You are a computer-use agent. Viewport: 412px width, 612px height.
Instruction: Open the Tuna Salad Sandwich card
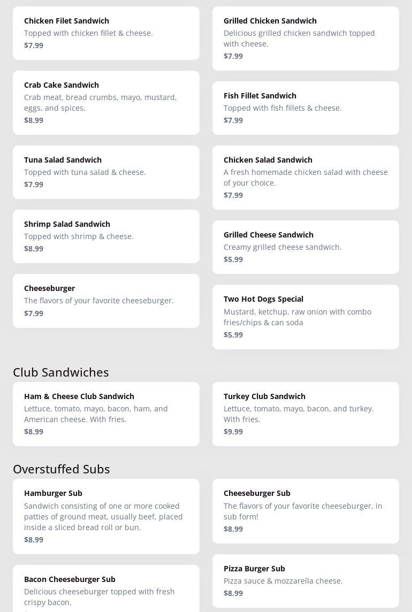pos(106,172)
